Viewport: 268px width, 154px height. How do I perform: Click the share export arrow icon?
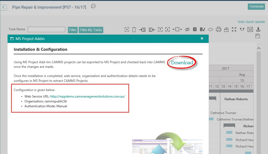click(x=226, y=29)
